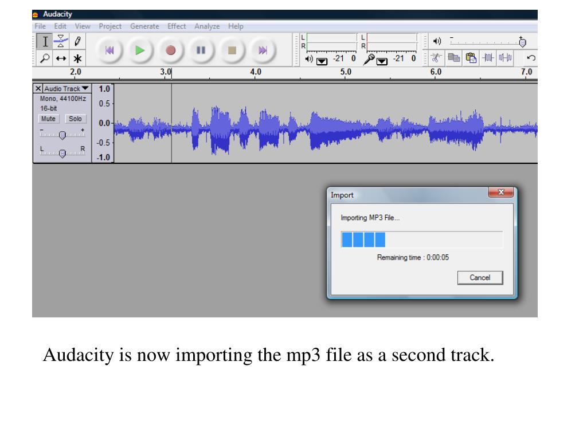Click the output speaker meter icon

click(309, 59)
